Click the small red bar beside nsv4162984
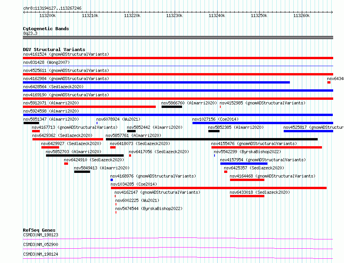The width and height of the screenshot is (344, 263). (x=329, y=82)
